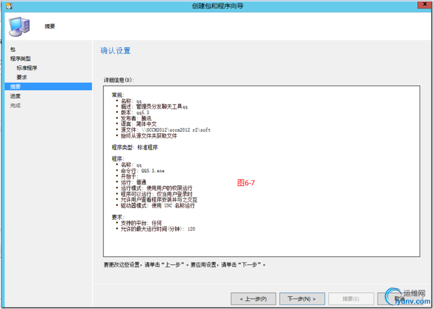
Task: Click the 确认设置 heading
Action: pyautogui.click(x=115, y=51)
